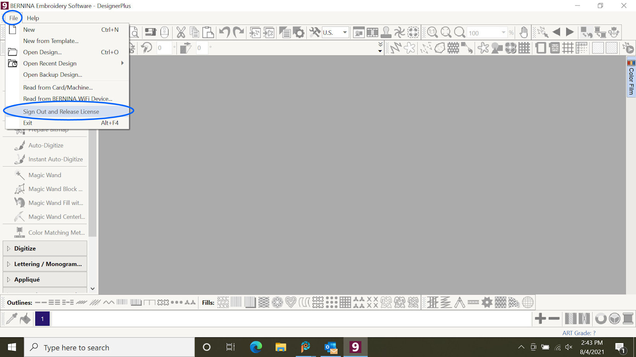Screen dimensions: 636x357
Task: Click the gear Options icon
Action: (x=299, y=33)
